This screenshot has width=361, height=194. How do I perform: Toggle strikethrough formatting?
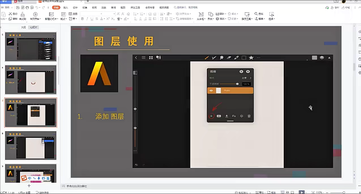(x=97, y=19)
